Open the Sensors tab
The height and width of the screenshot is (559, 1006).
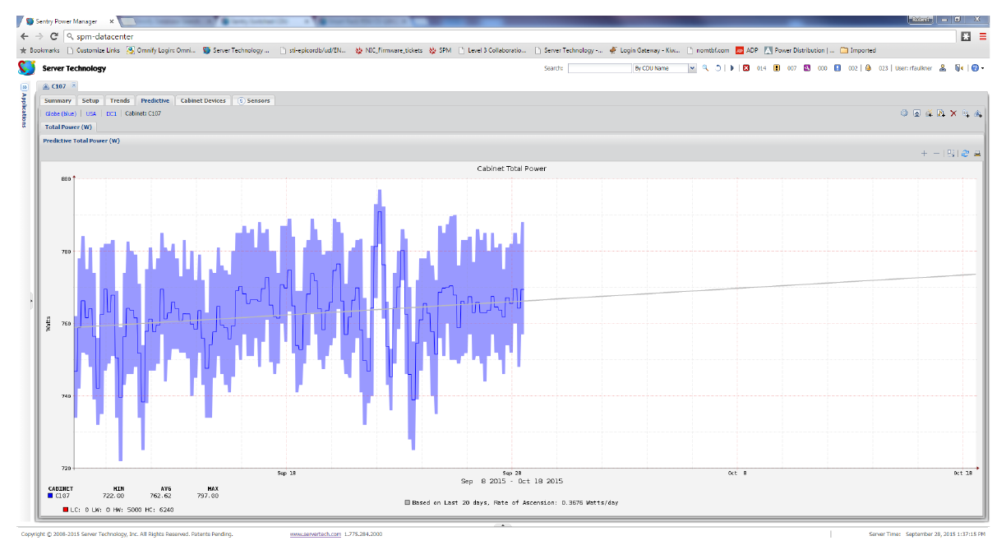pos(254,100)
